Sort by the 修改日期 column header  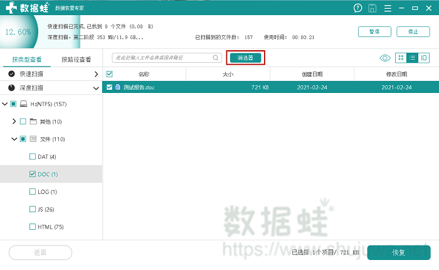coord(396,74)
